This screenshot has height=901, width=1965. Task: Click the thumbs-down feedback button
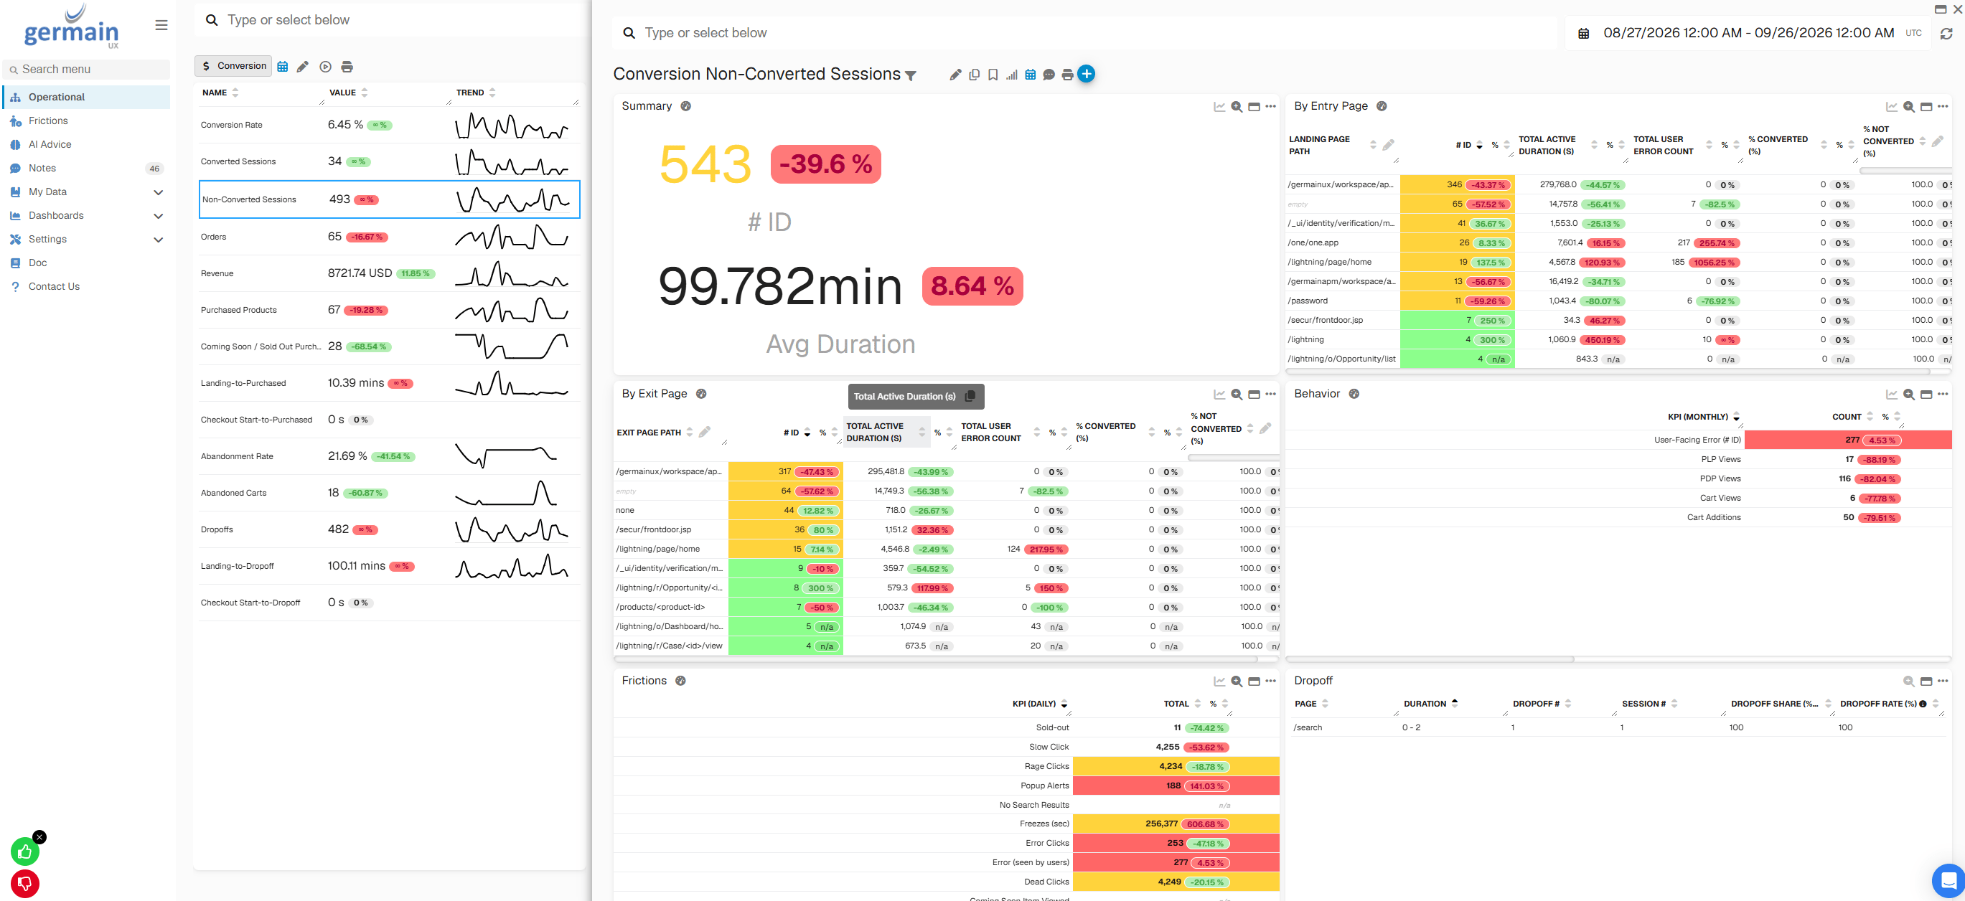(x=25, y=884)
